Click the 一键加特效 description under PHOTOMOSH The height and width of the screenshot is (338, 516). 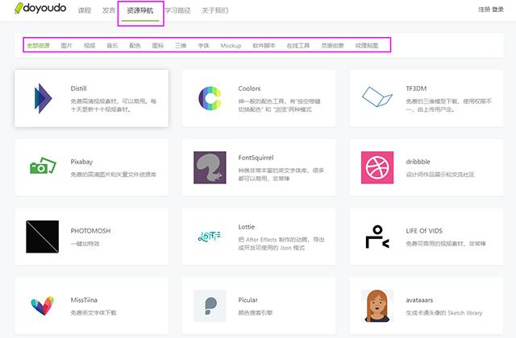(x=85, y=243)
